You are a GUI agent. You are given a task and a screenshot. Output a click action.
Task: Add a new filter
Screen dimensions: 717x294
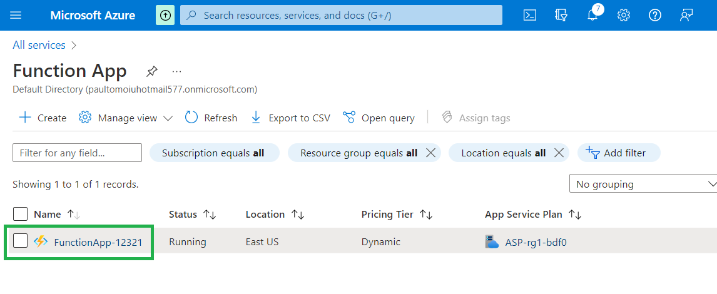pyautogui.click(x=619, y=153)
